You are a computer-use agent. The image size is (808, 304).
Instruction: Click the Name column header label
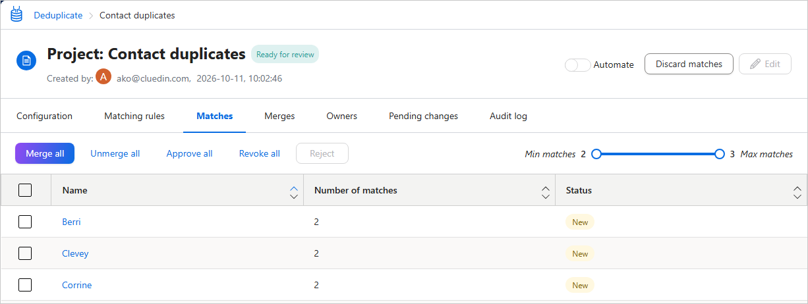tap(75, 190)
